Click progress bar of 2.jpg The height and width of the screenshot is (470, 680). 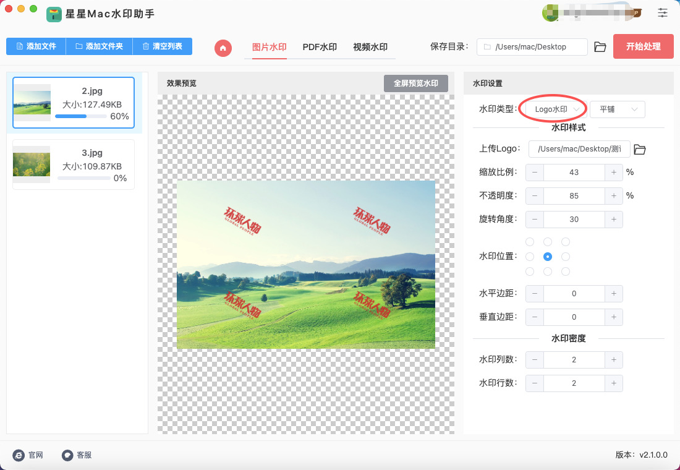pos(79,116)
